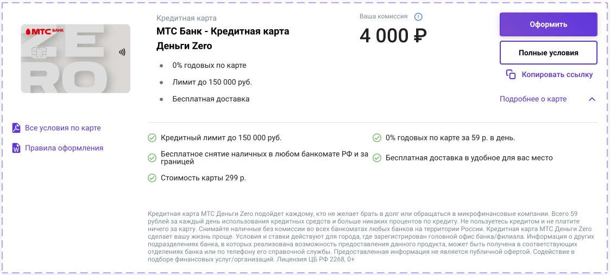Click green checkmark beside 0% годовых за 59 р.
The width and height of the screenshot is (610, 275).
[x=377, y=138]
